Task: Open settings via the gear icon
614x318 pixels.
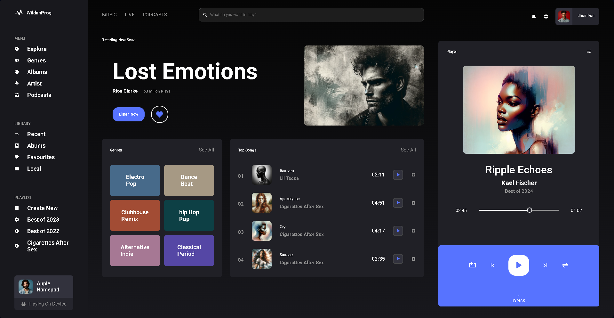Action: pos(546,16)
